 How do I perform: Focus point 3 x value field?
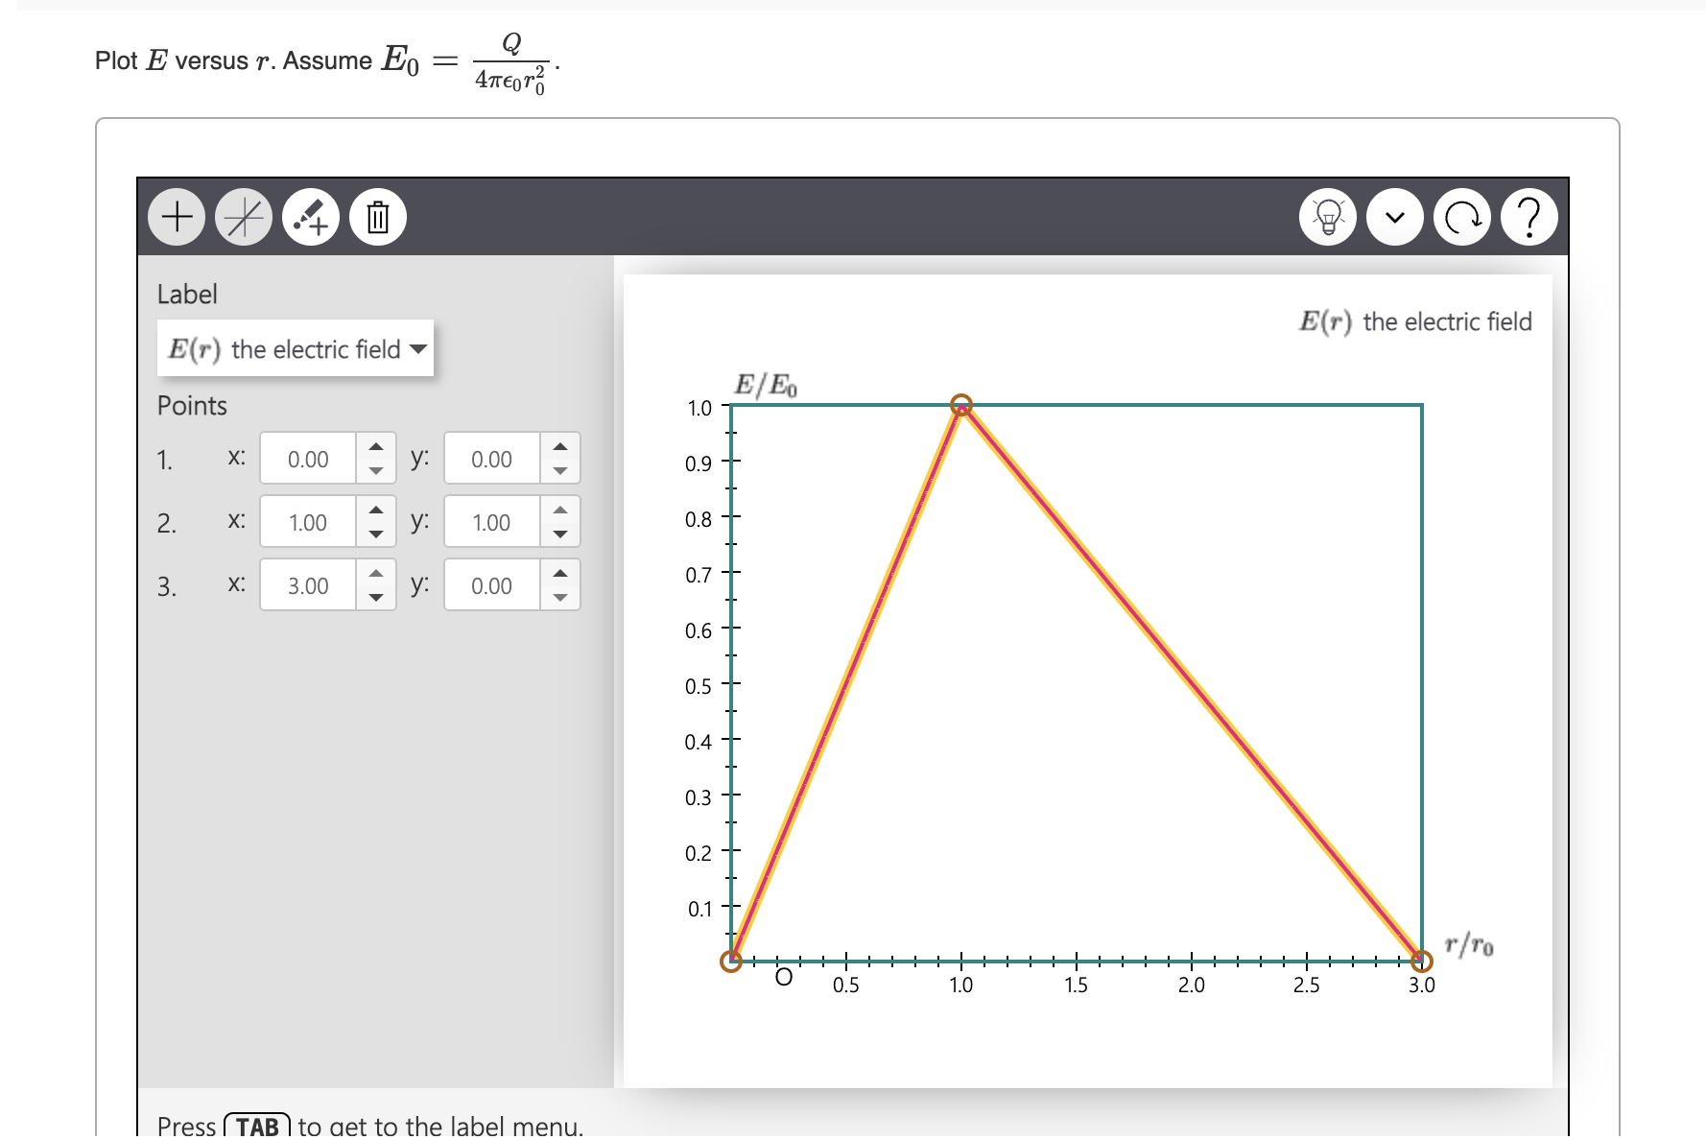(x=308, y=585)
